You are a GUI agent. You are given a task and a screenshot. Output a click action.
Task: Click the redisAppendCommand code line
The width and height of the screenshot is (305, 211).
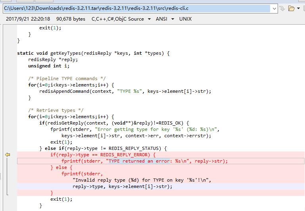pos(125,91)
